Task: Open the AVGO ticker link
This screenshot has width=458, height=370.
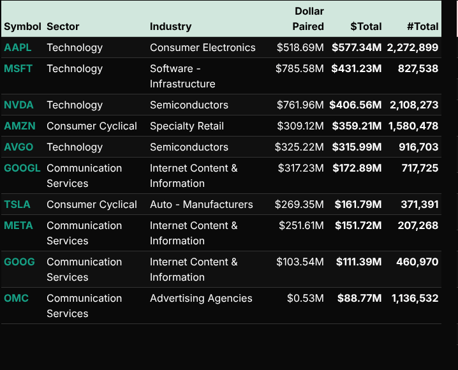Action: (x=18, y=147)
